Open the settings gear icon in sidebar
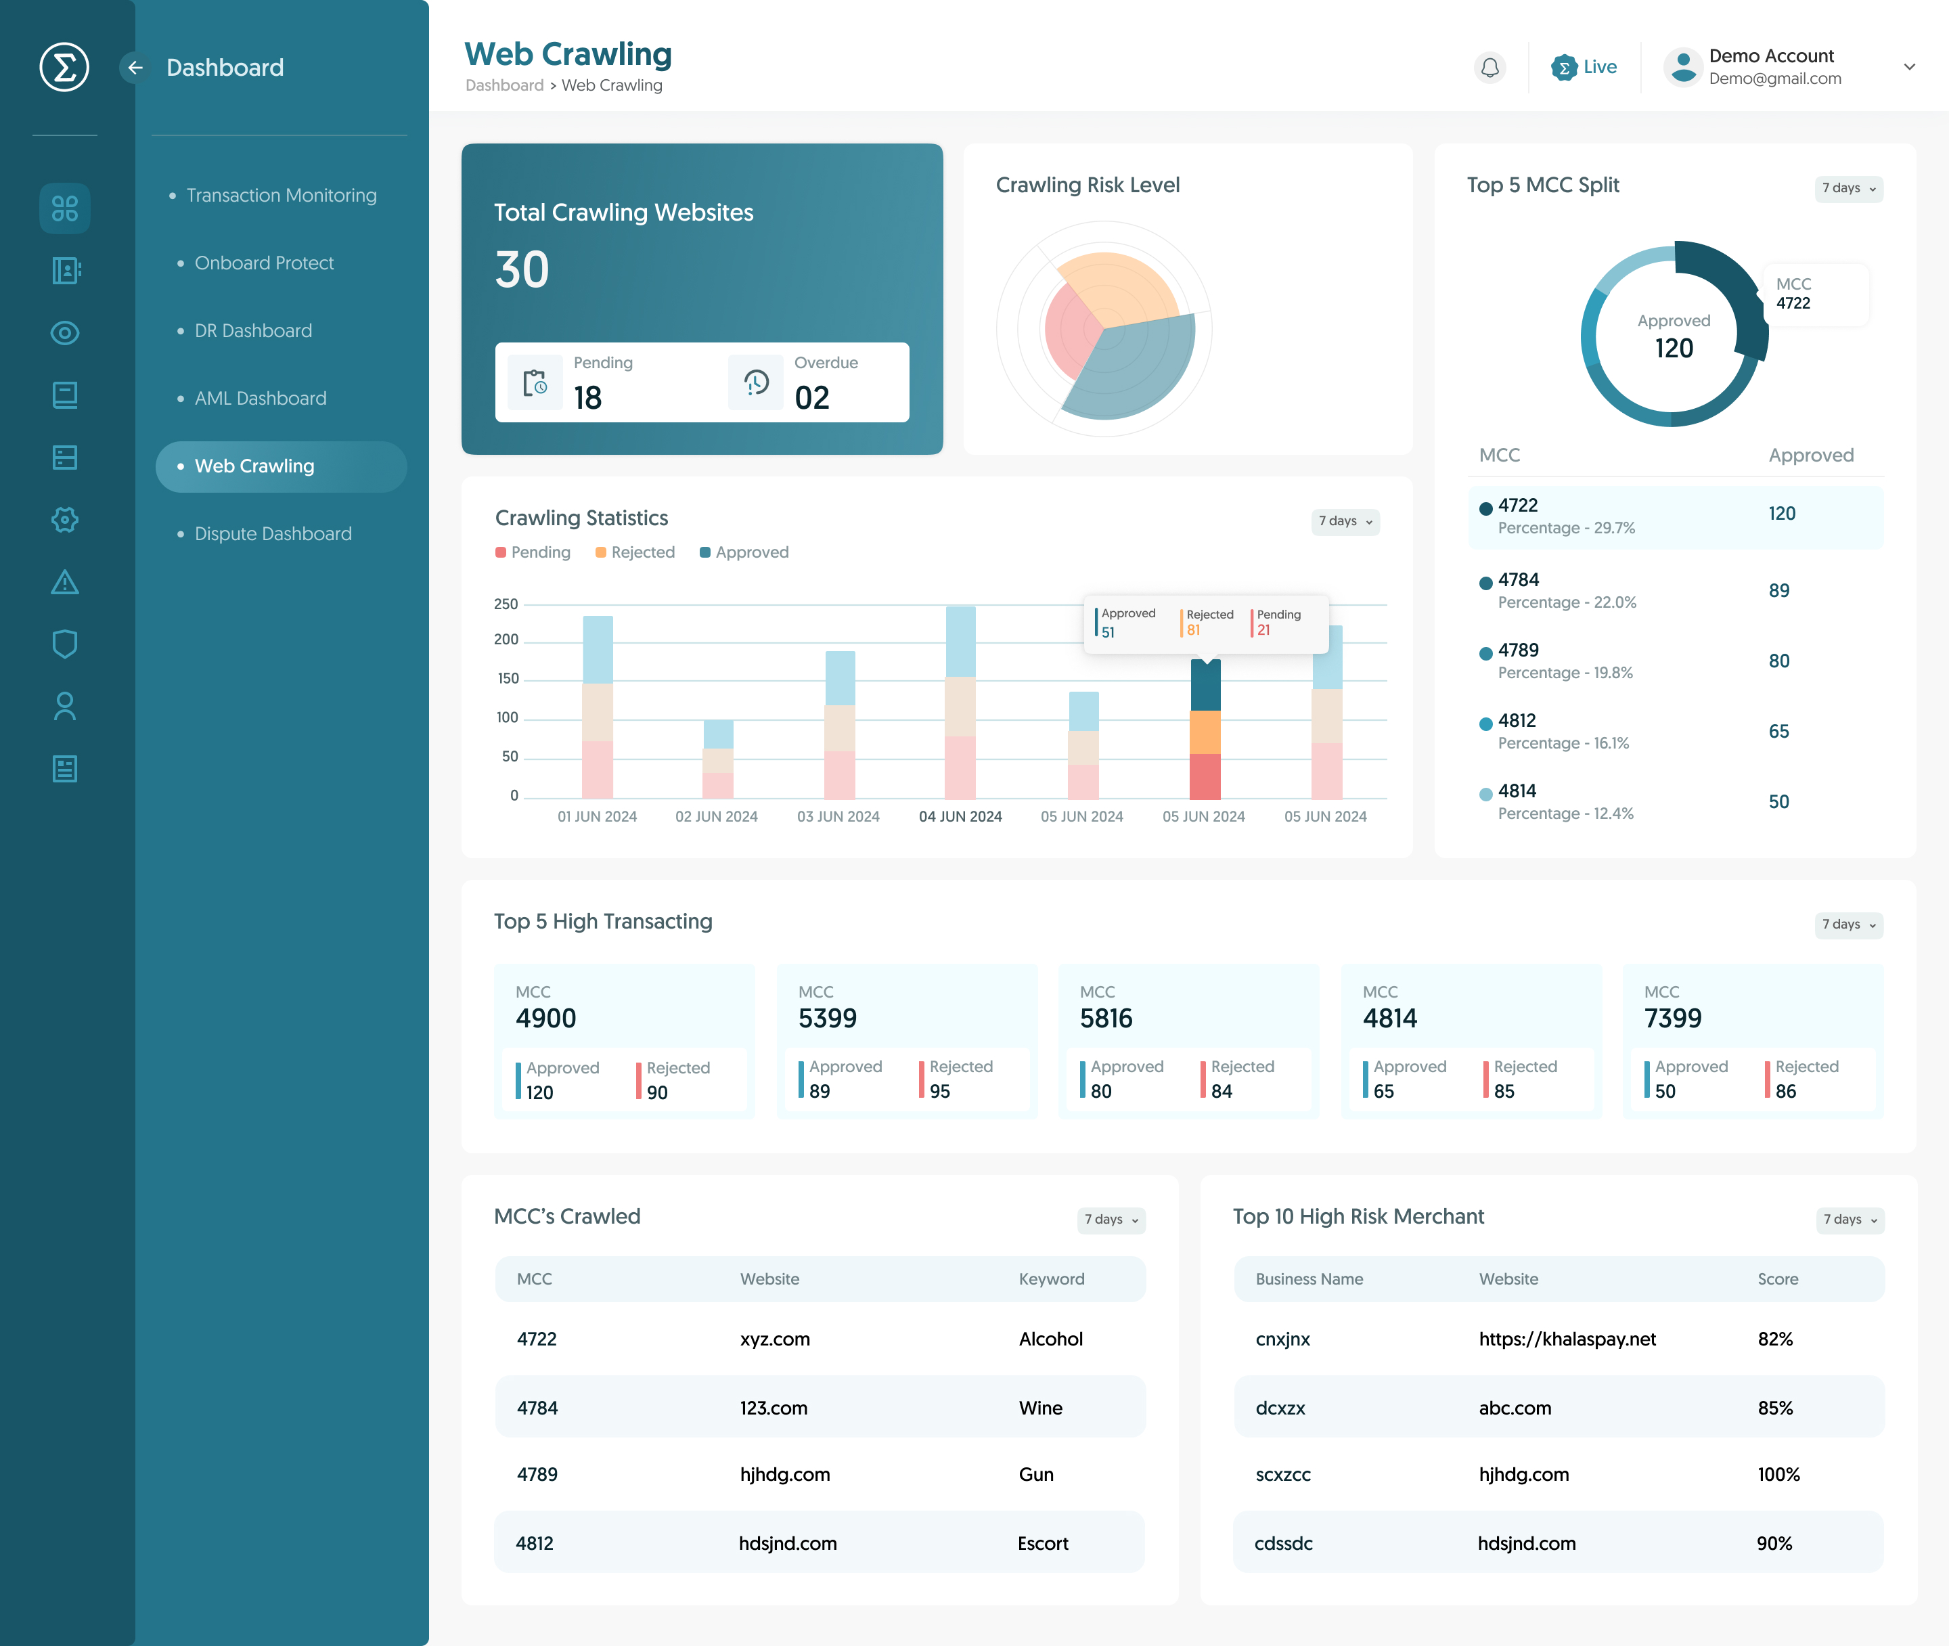This screenshot has height=1646, width=1949. [64, 520]
